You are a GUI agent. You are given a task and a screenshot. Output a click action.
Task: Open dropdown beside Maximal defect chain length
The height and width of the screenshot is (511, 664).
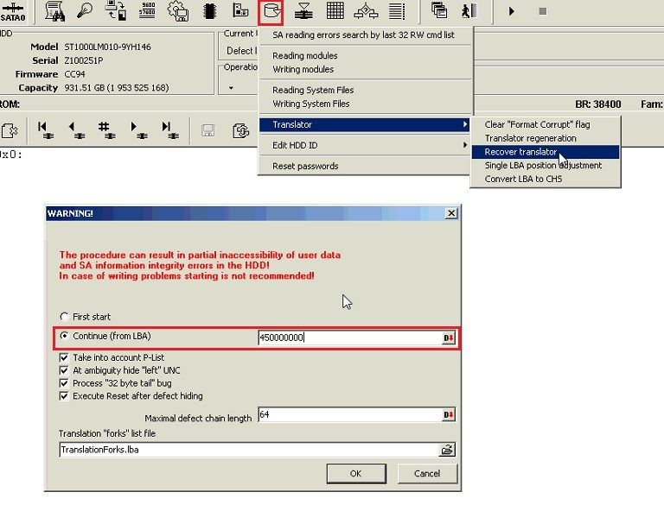click(449, 414)
